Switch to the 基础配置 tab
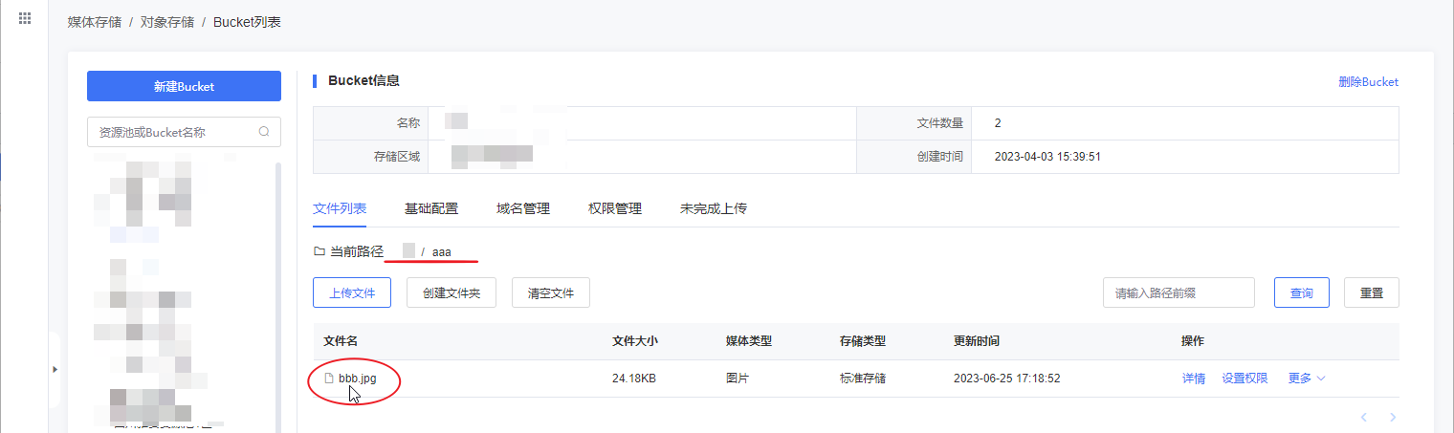 click(x=431, y=208)
